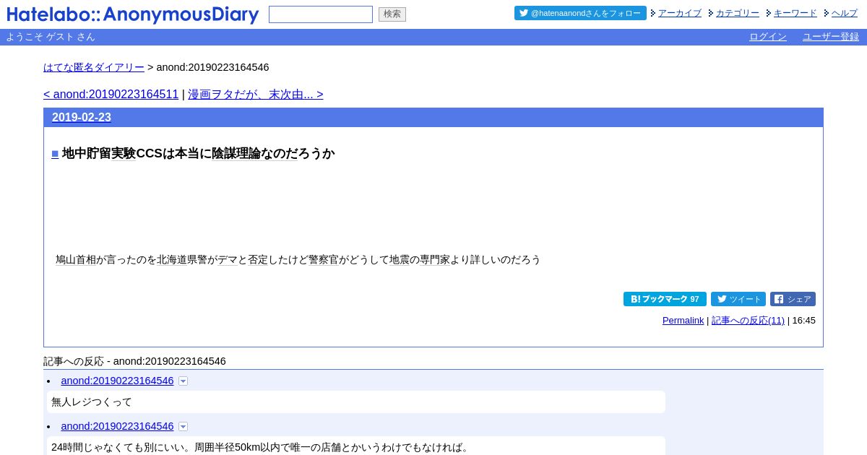Click the B! ブックマーク 97 button
Image resolution: width=867 pixels, height=455 pixels.
(x=665, y=299)
